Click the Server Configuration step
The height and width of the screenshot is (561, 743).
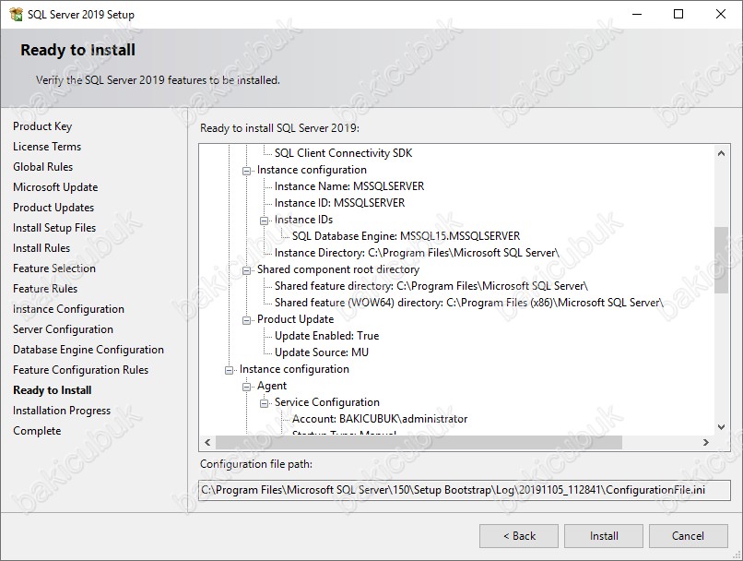(x=63, y=329)
